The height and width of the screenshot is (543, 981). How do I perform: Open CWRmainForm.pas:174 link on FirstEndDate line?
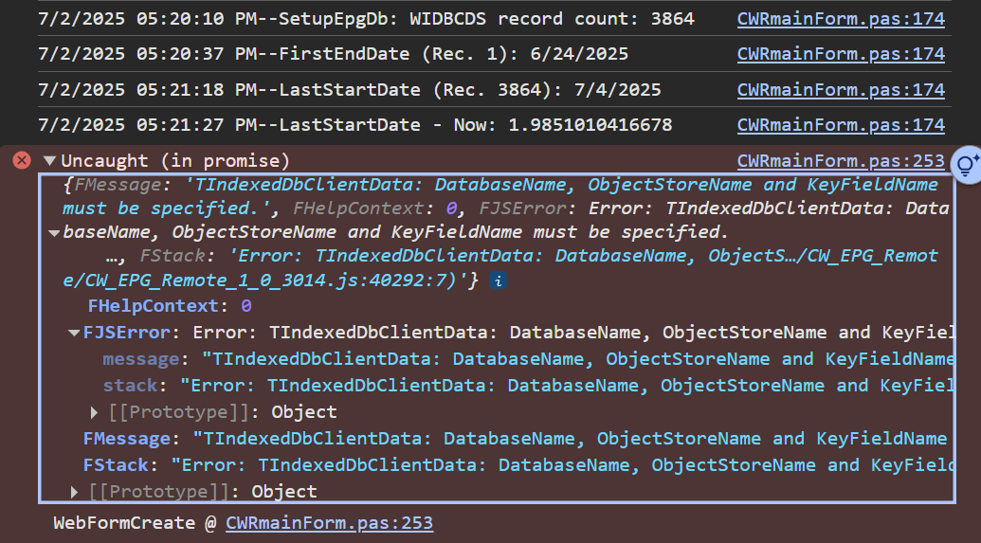pos(841,54)
